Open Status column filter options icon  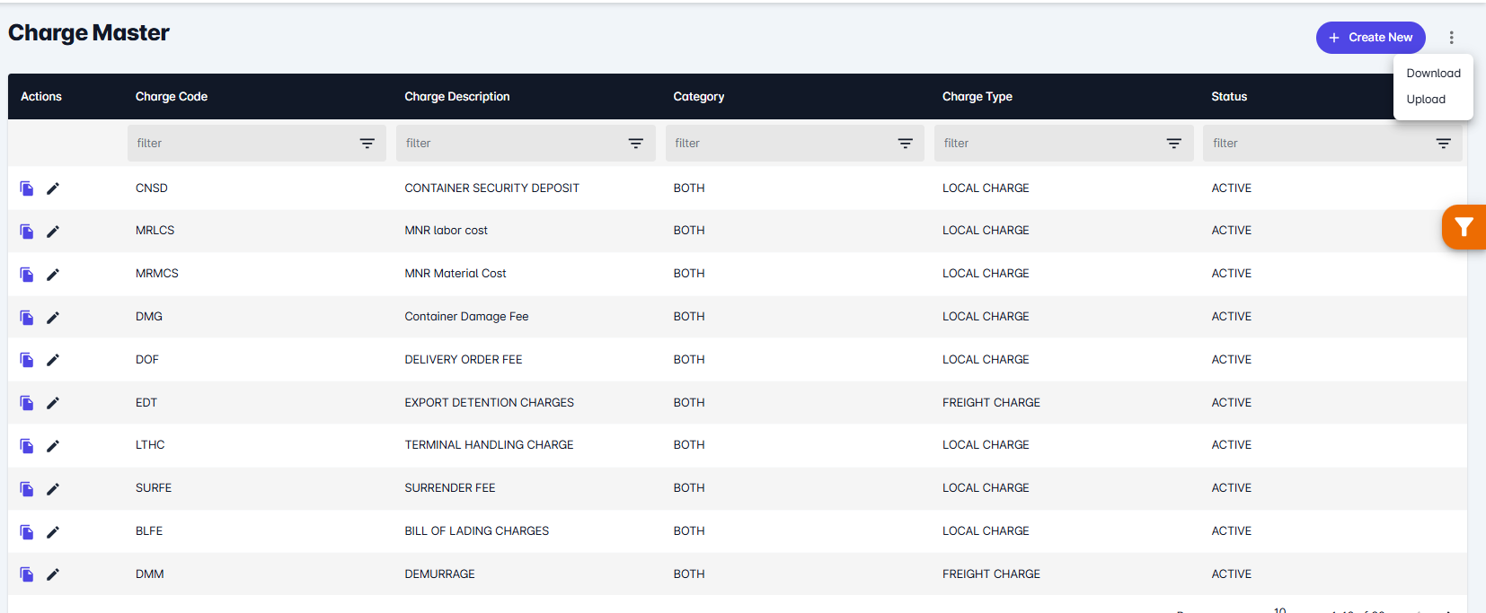[x=1443, y=144]
